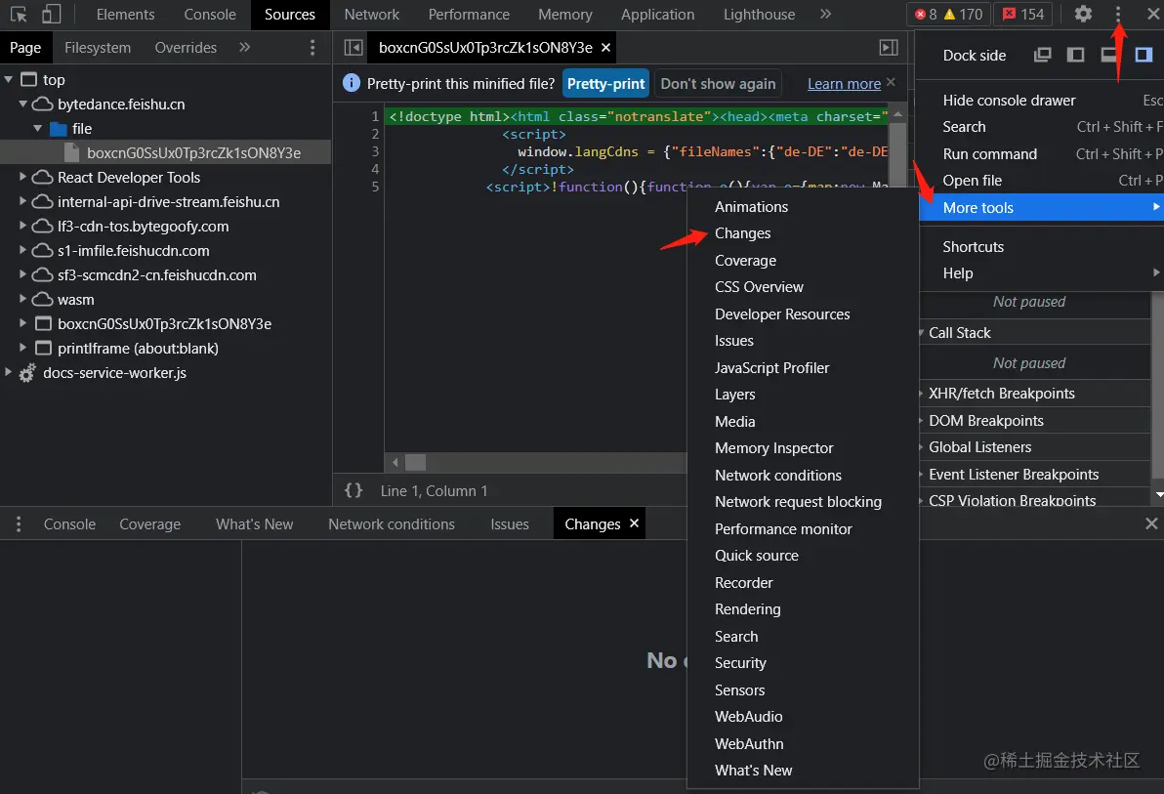Click Hide console drawer menu item
Image resolution: width=1164 pixels, height=794 pixels.
click(x=1042, y=101)
